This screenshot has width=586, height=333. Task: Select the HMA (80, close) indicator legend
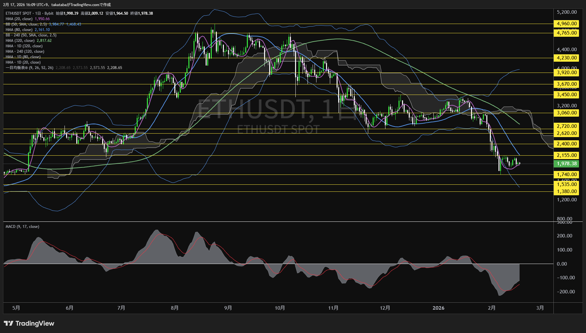(19, 30)
